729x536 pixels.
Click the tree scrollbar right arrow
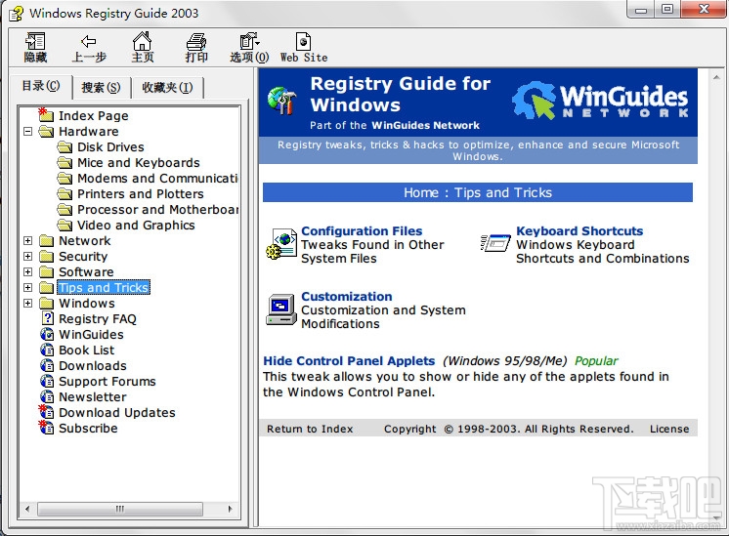point(230,509)
